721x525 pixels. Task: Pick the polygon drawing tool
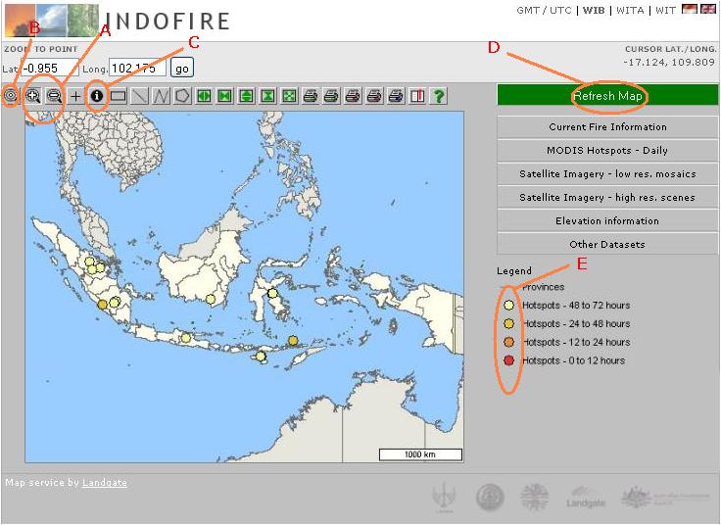(181, 96)
